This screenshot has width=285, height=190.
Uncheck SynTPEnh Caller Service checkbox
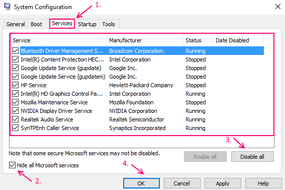(x=15, y=128)
